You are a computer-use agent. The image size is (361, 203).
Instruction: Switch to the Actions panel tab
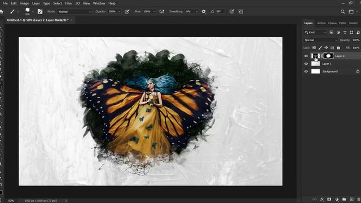[x=321, y=23]
